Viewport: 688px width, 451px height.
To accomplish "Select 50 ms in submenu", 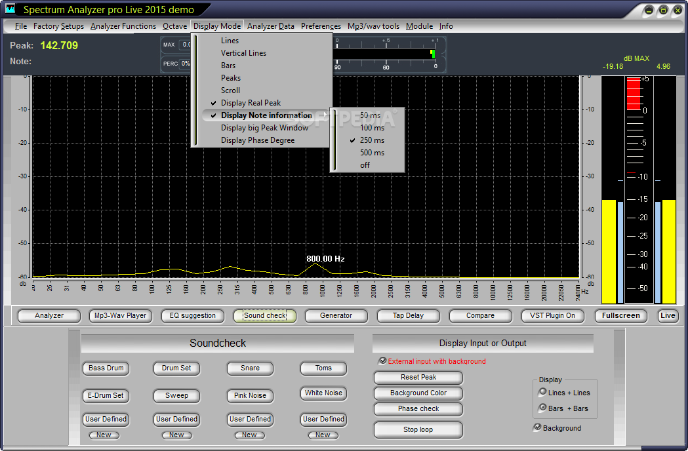I will (x=371, y=115).
